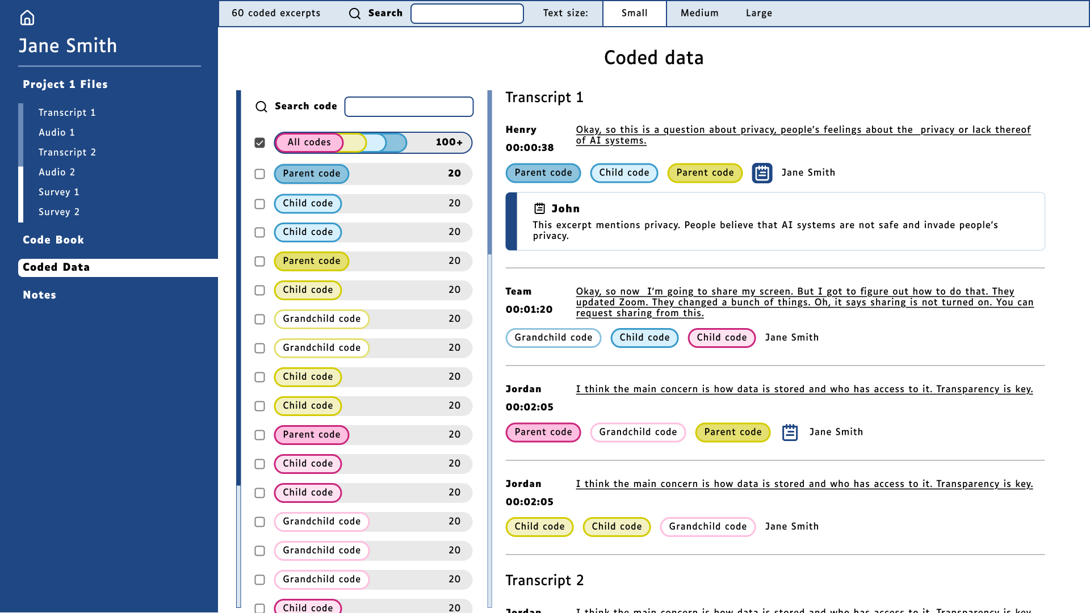1090x613 pixels.
Task: Click blue Parent code tag on Henry excerpt
Action: pos(543,173)
